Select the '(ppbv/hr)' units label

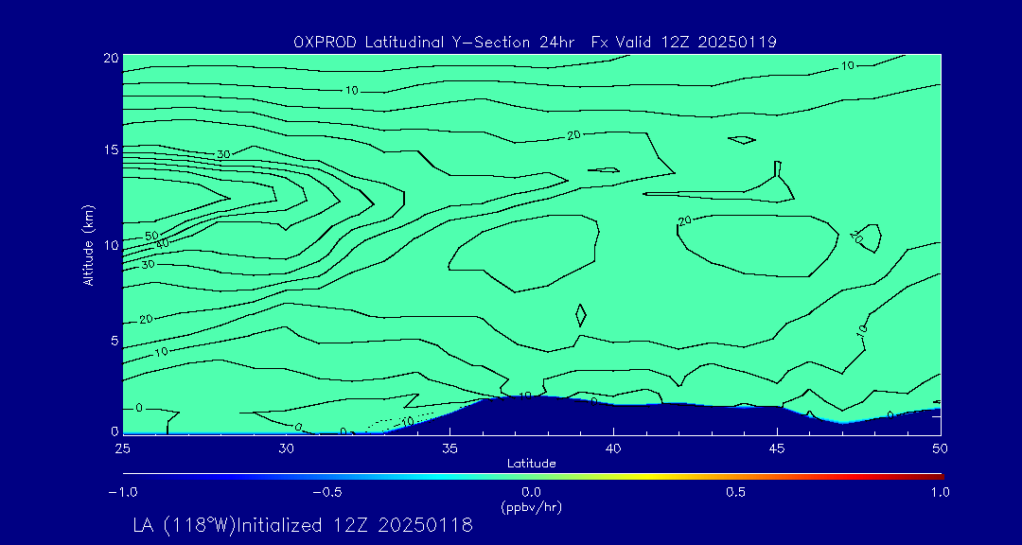point(532,507)
